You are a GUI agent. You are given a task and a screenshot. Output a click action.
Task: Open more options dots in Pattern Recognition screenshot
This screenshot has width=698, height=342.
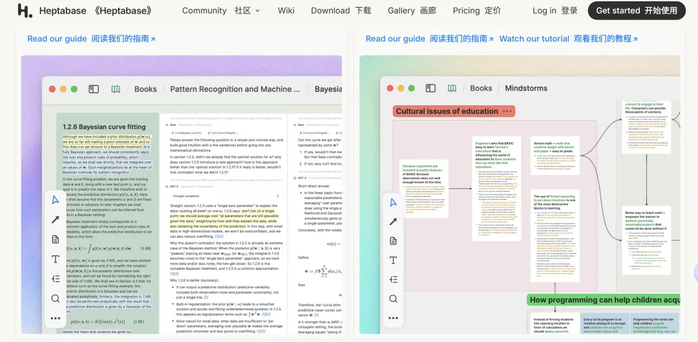click(55, 318)
